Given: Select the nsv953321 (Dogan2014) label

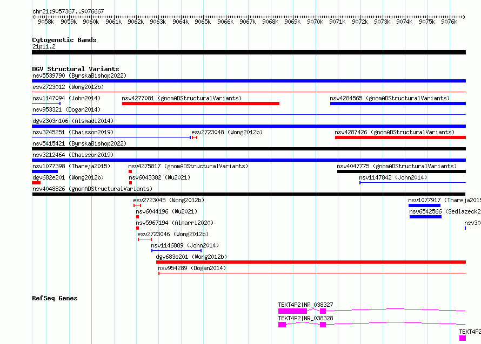Looking at the screenshot, I should pos(66,109).
